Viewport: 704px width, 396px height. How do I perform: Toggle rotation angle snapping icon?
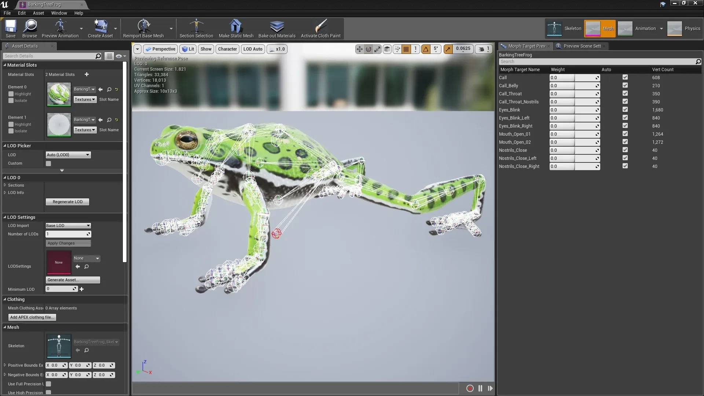426,49
